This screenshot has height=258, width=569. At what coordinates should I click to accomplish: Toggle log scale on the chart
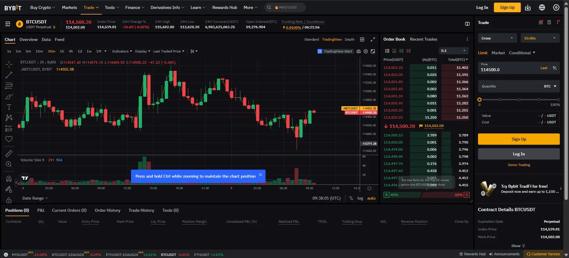[x=360, y=198]
